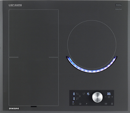Toggle the child lock padlock icon
The image size is (130, 113).
click(112, 104)
